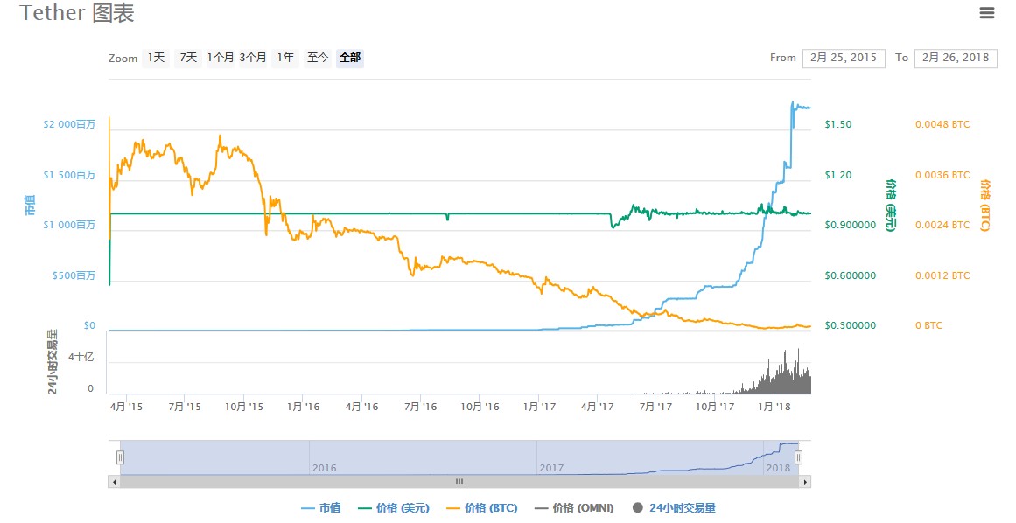
Task: Click the $0.600000 axis label
Action: 850,275
